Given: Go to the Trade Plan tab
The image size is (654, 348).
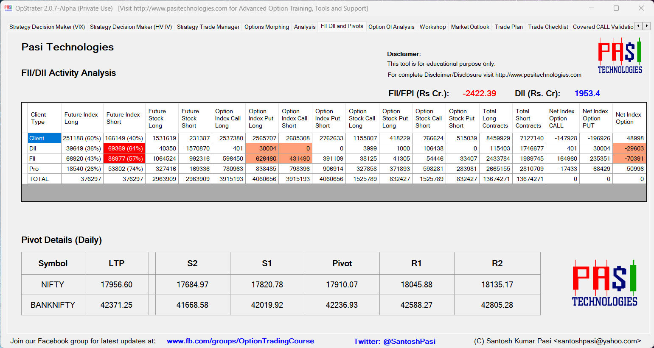Looking at the screenshot, I should click(x=508, y=27).
